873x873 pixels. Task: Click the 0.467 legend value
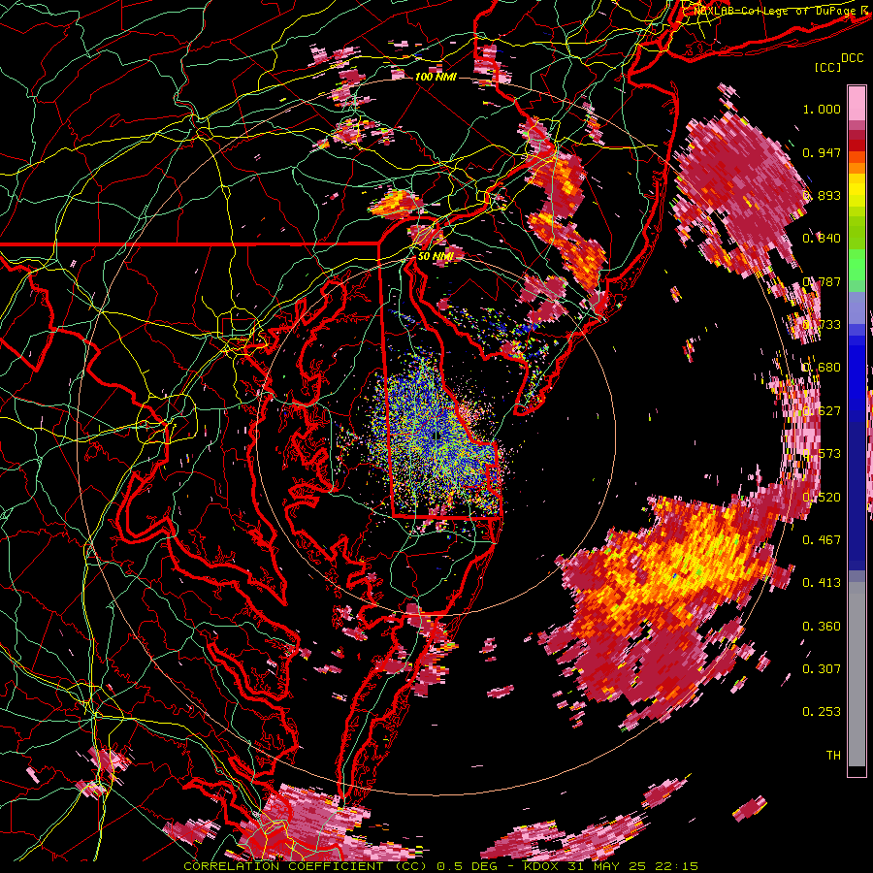822,539
